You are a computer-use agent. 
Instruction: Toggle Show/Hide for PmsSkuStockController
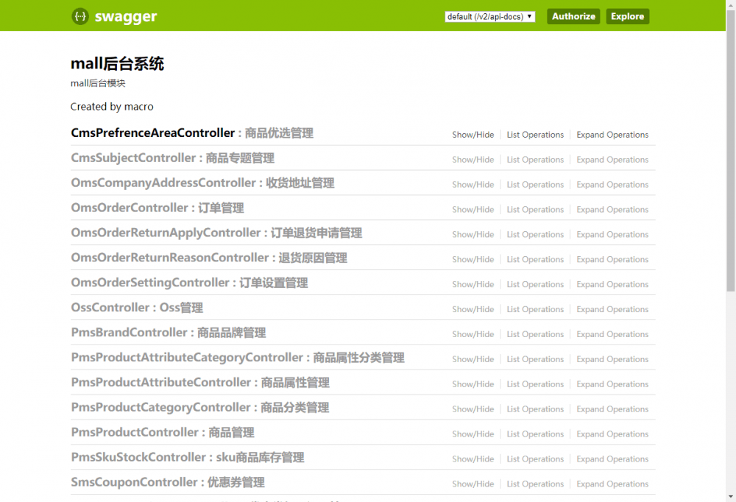click(x=473, y=459)
